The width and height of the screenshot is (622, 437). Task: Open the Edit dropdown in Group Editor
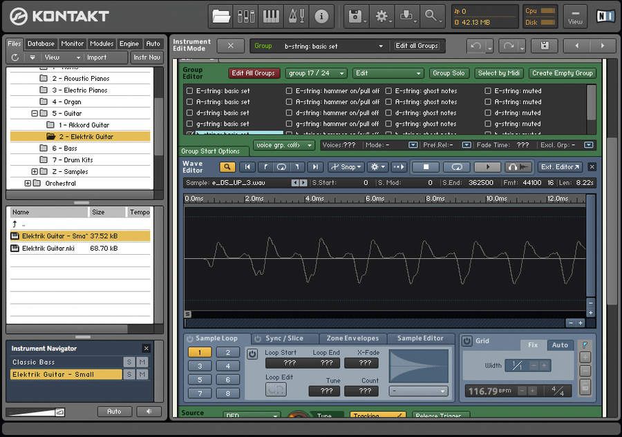pos(388,73)
